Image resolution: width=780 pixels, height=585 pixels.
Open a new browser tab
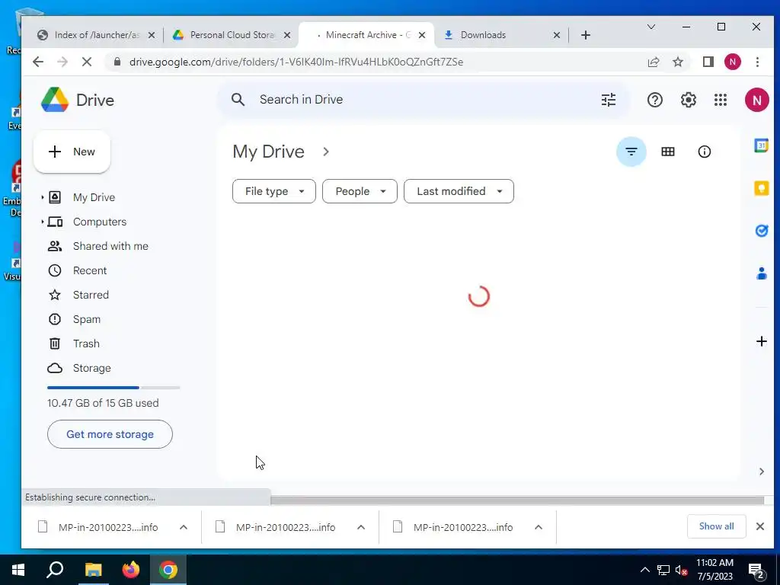click(586, 35)
